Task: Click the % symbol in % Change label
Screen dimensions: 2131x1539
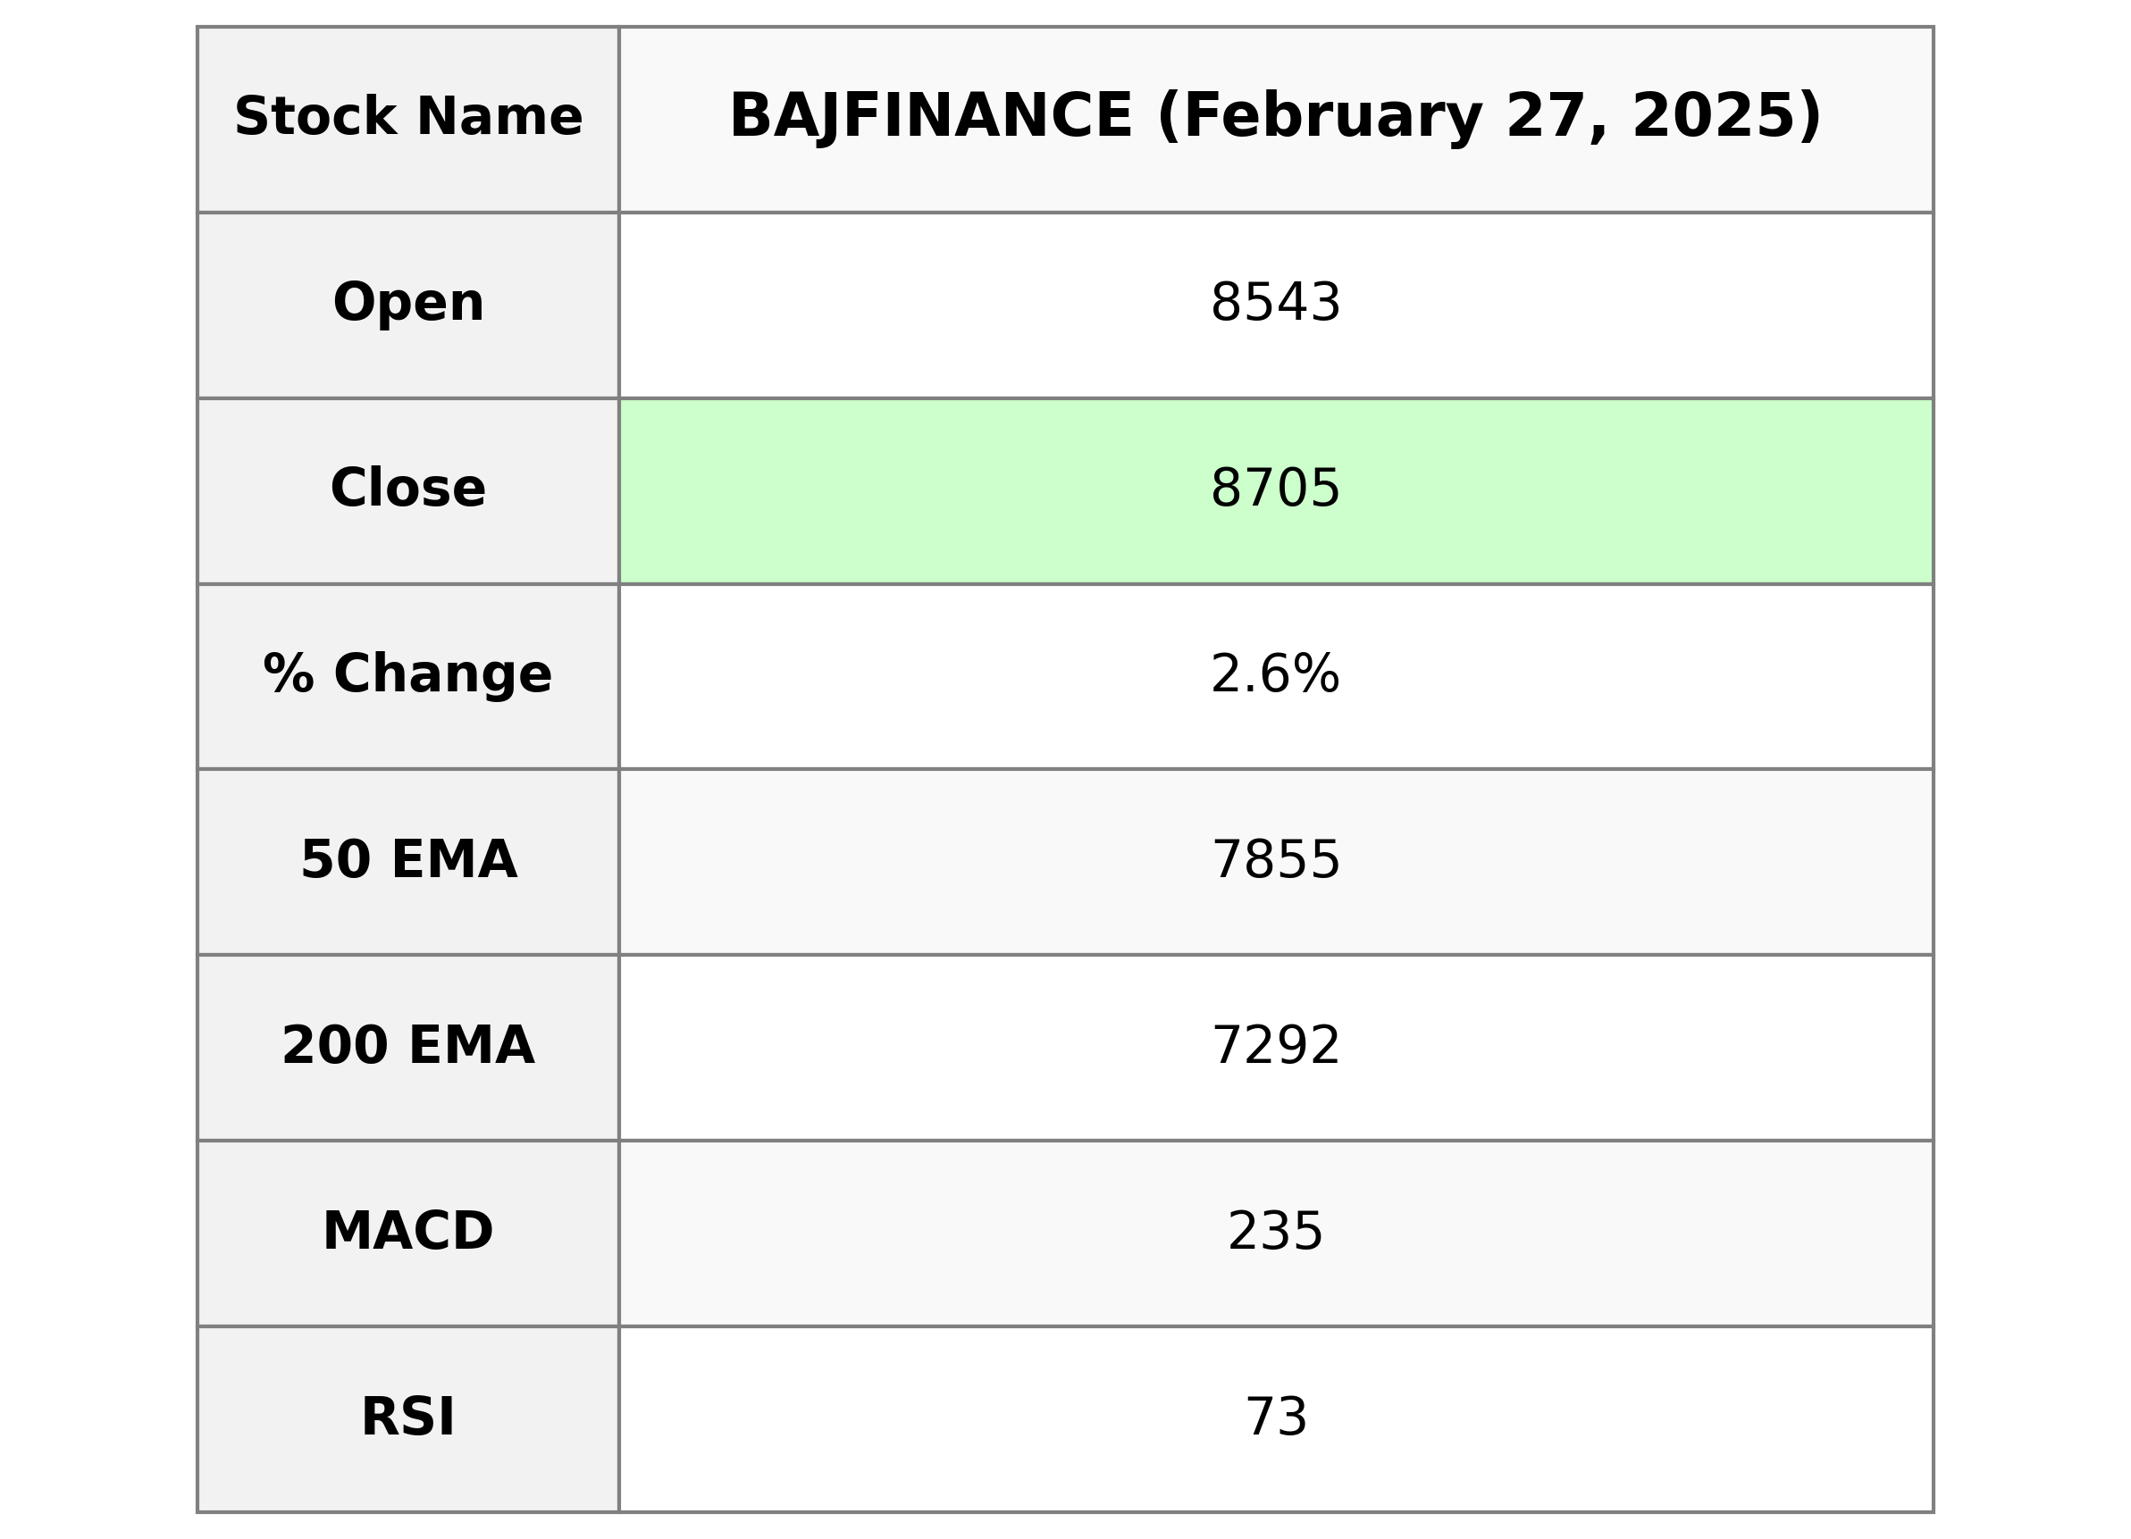Action: click(x=289, y=674)
